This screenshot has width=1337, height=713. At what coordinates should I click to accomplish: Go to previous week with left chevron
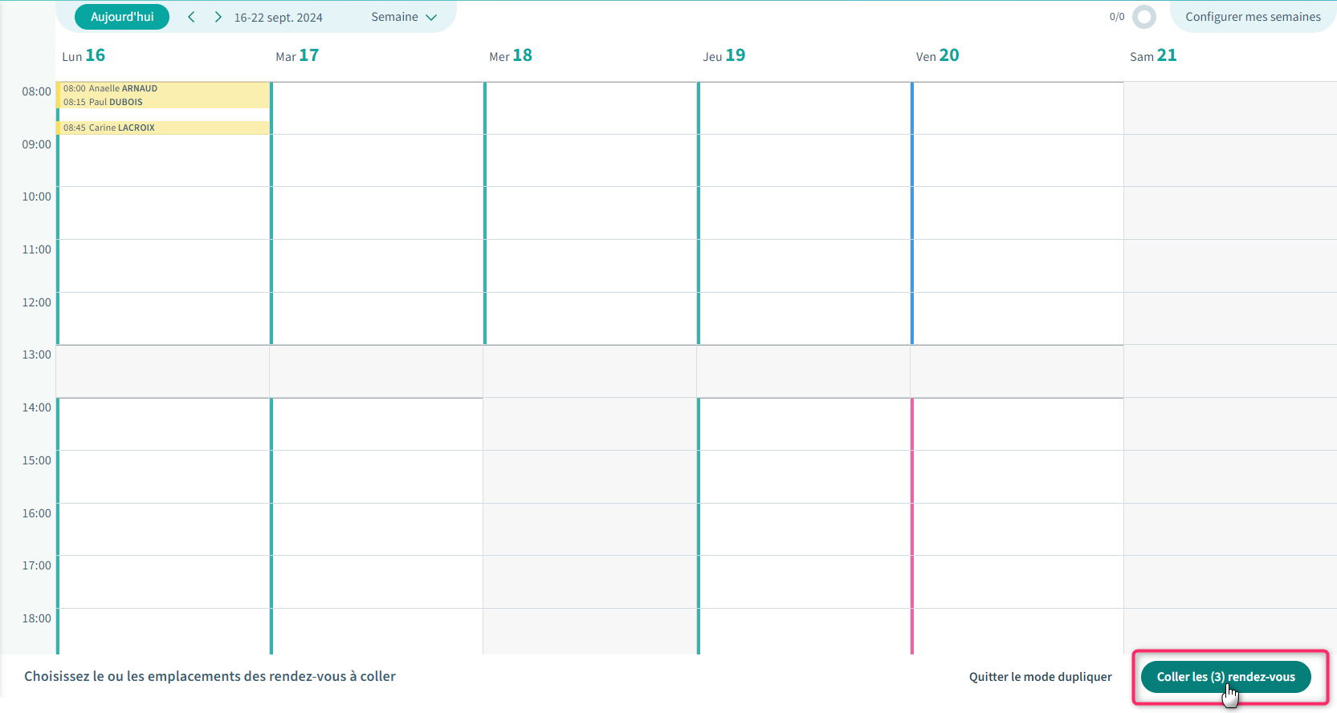click(191, 17)
